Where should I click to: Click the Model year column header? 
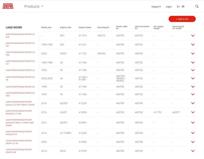(x=46, y=27)
